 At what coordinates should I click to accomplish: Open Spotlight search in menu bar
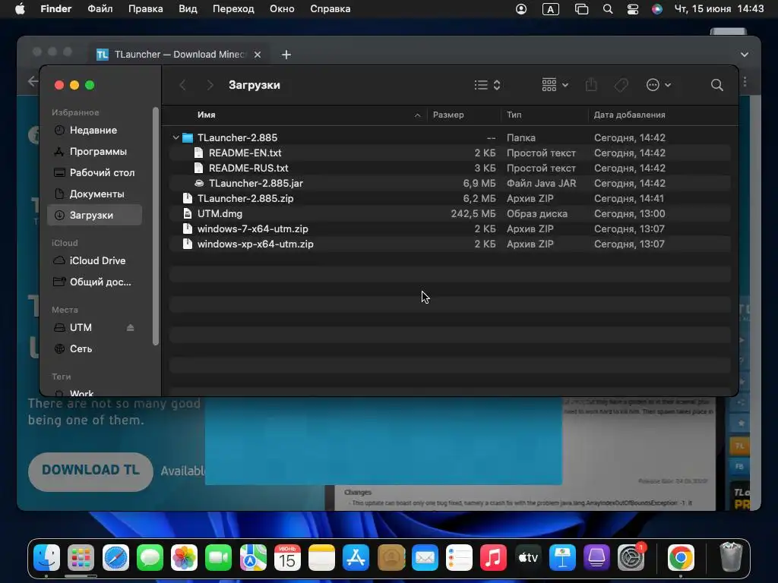[x=607, y=9]
